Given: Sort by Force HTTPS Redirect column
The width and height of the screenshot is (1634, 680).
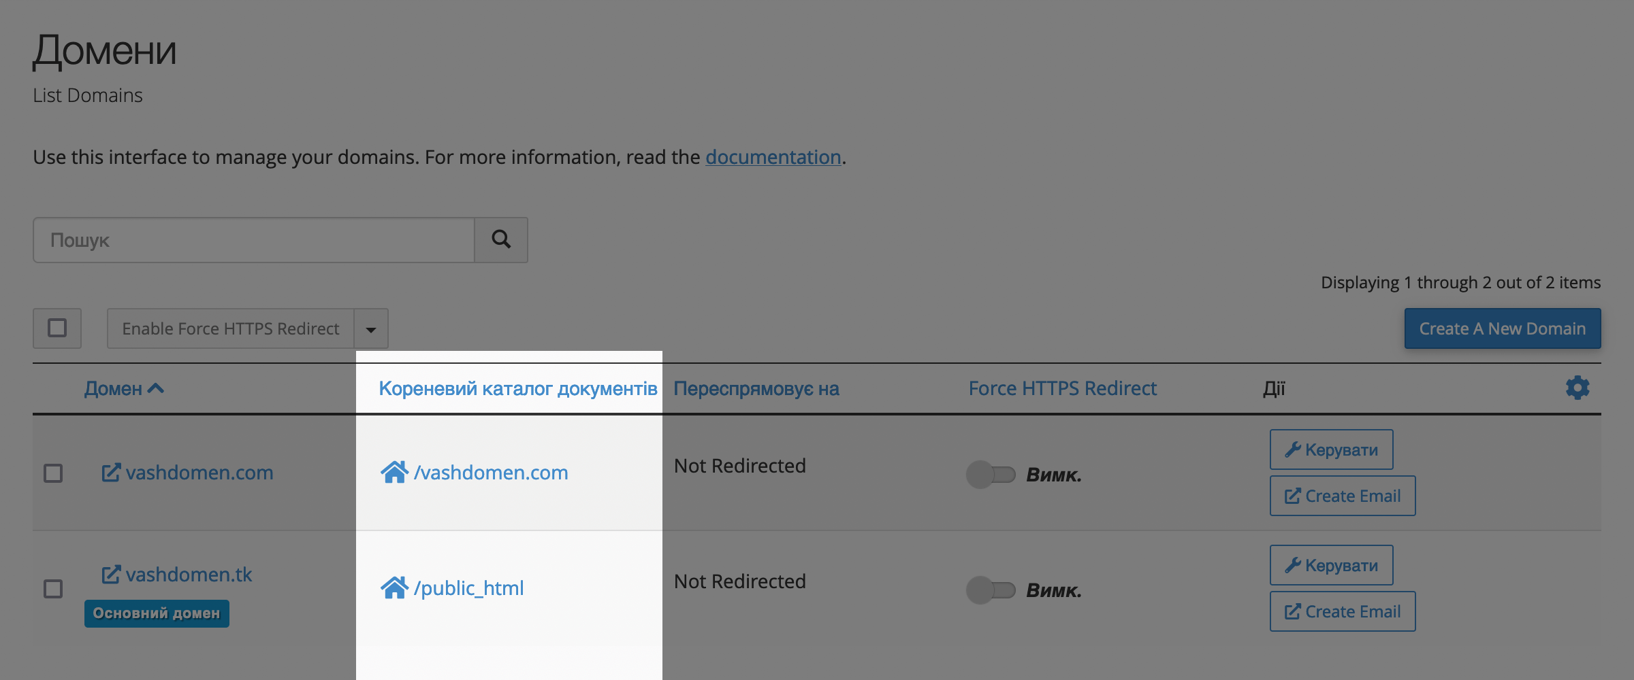Looking at the screenshot, I should click(x=1063, y=388).
